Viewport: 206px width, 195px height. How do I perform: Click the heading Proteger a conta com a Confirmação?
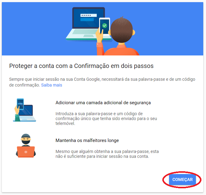pos(81,66)
